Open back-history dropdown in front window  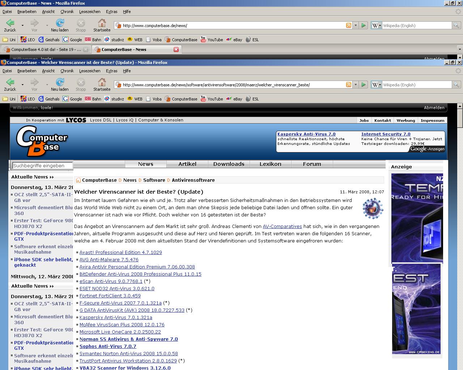pos(22,85)
